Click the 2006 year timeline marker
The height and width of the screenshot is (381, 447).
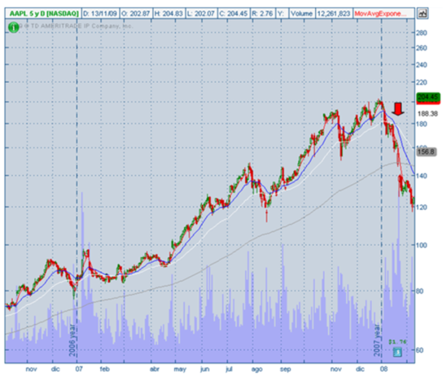[72, 340]
